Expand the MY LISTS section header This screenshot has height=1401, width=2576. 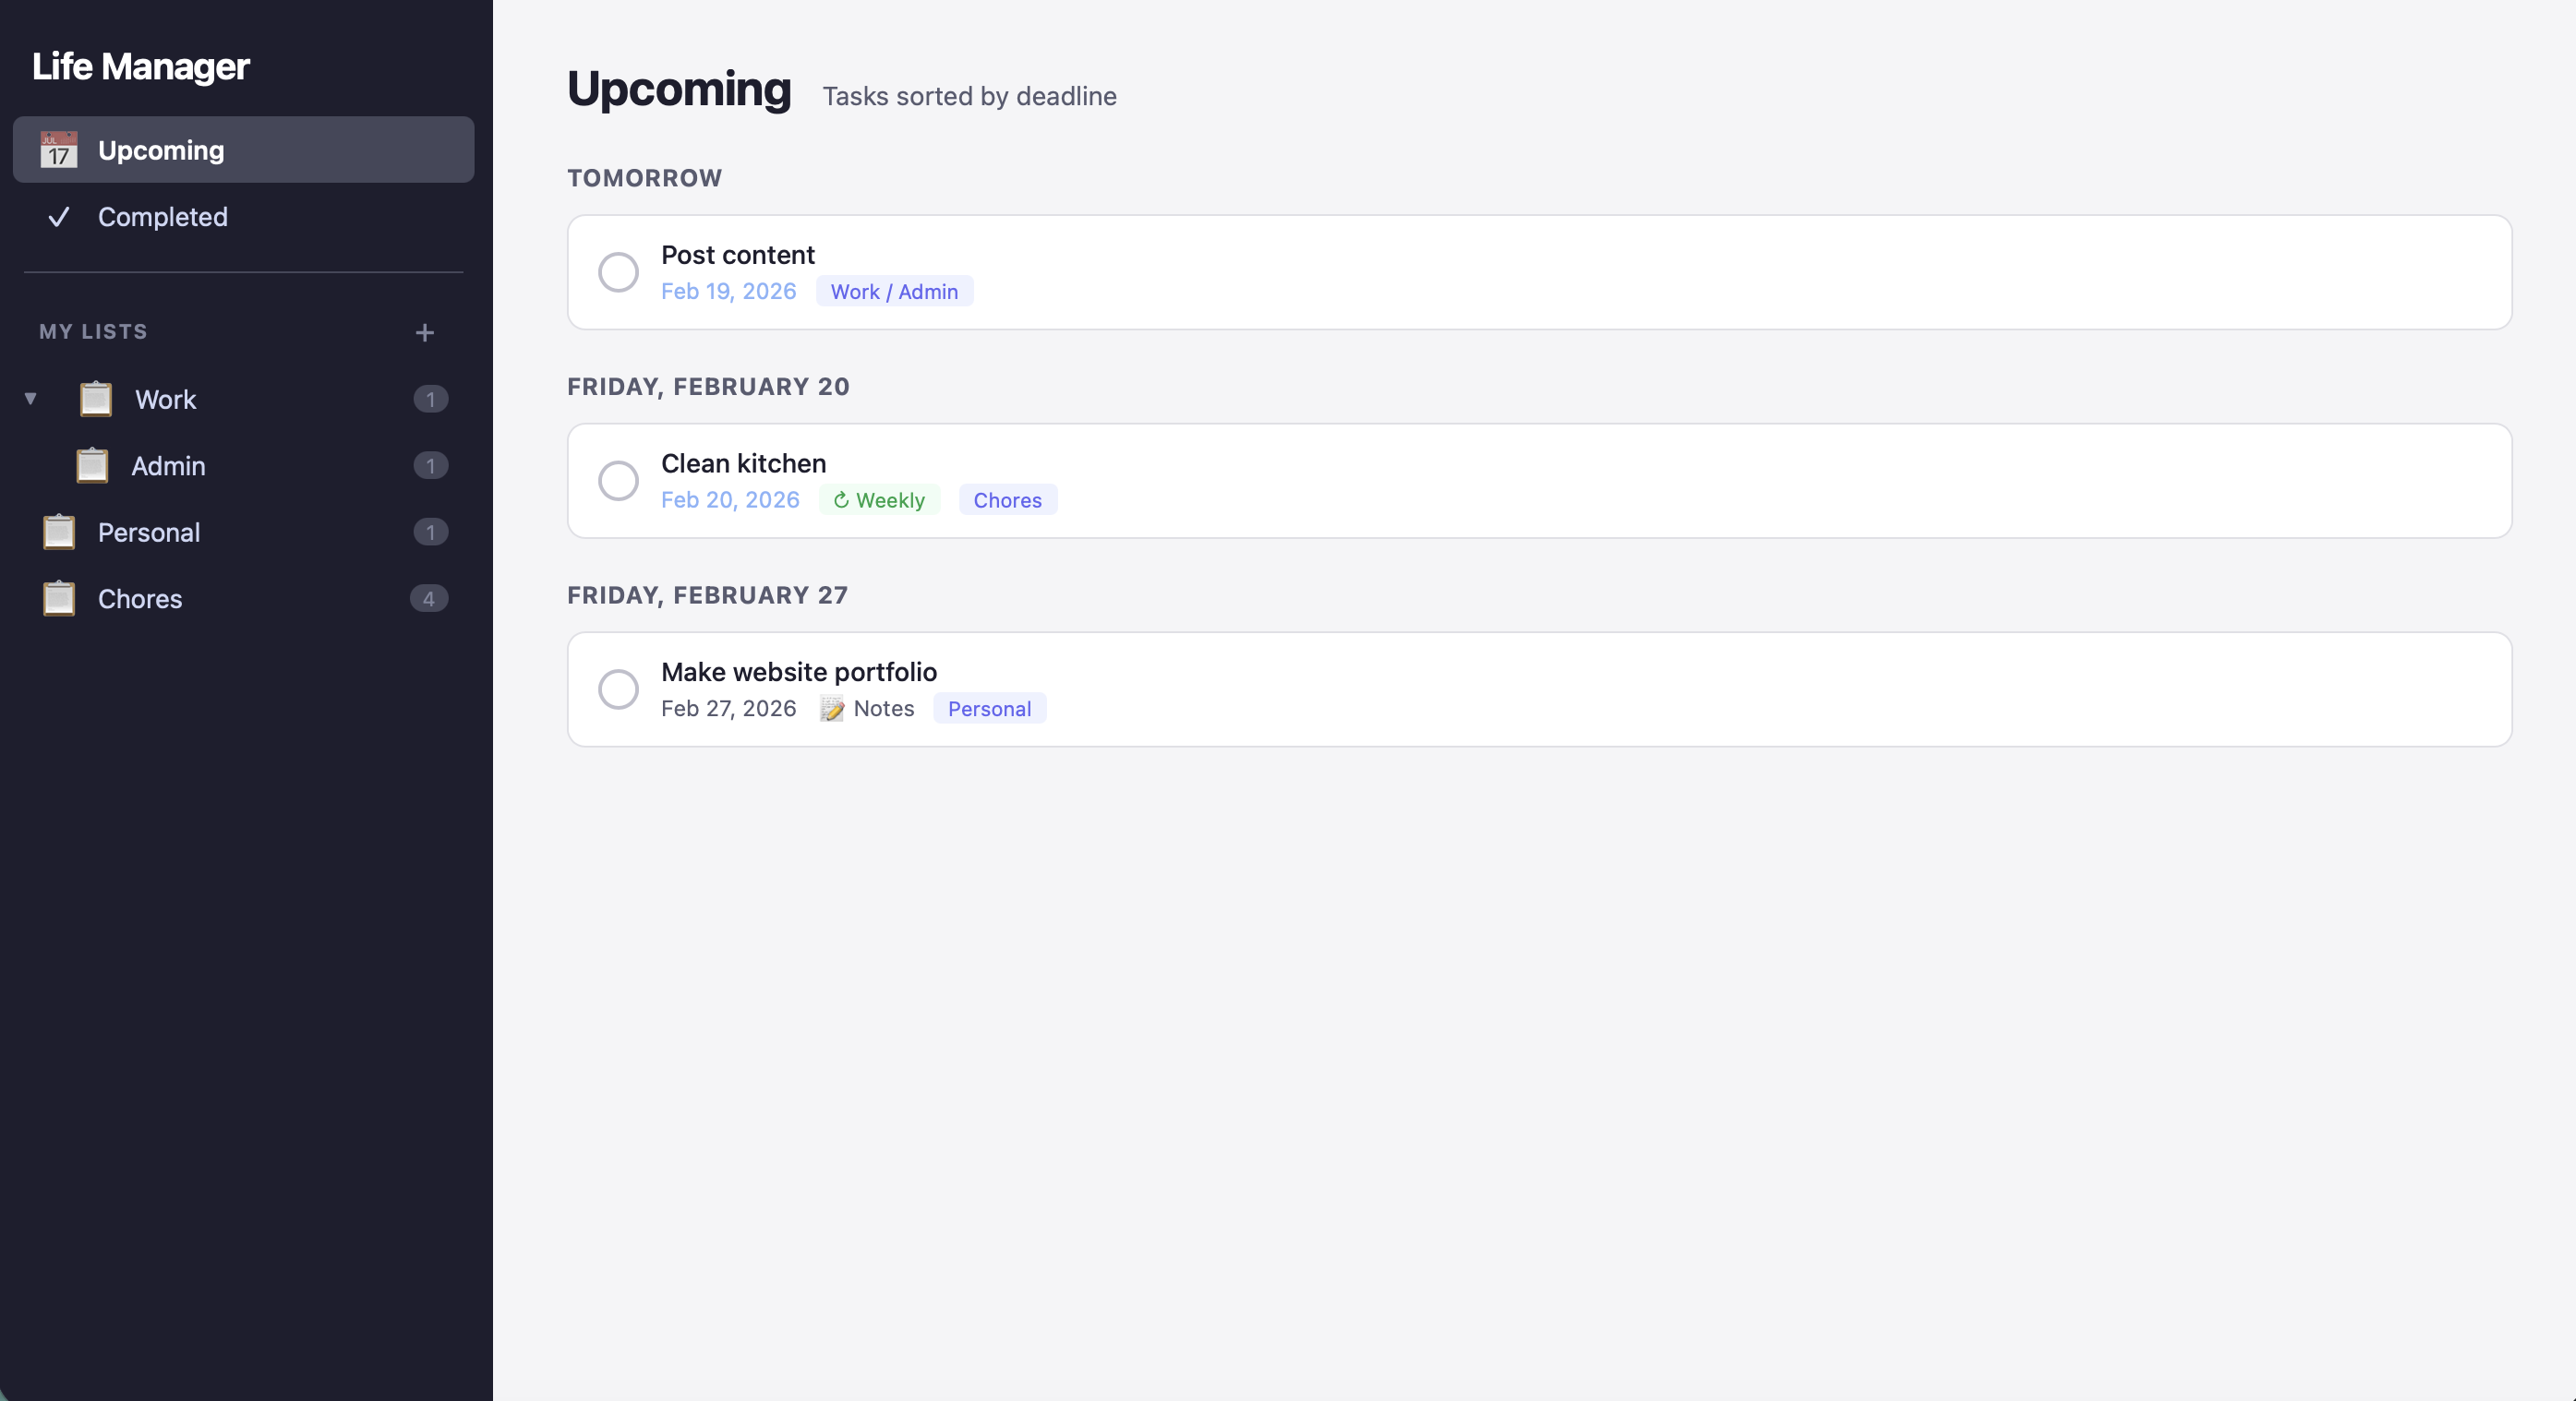click(x=93, y=331)
